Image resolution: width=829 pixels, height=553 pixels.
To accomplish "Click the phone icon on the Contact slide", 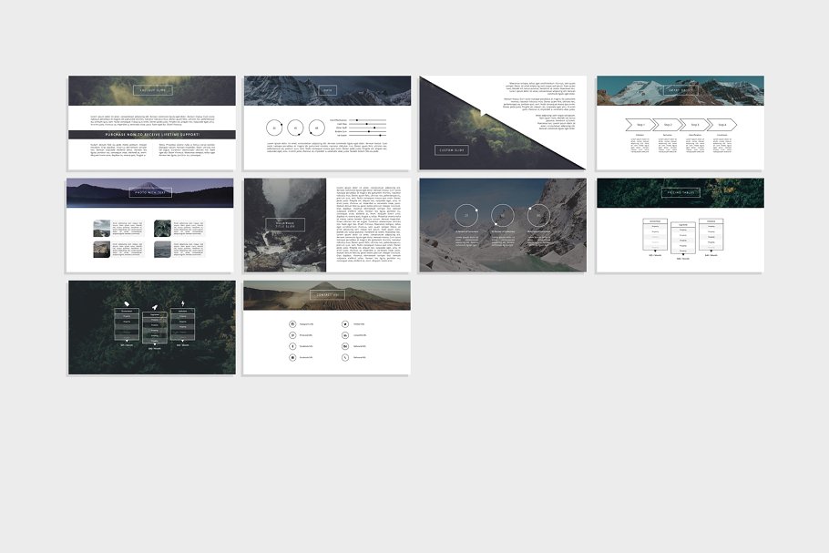I will tap(344, 357).
